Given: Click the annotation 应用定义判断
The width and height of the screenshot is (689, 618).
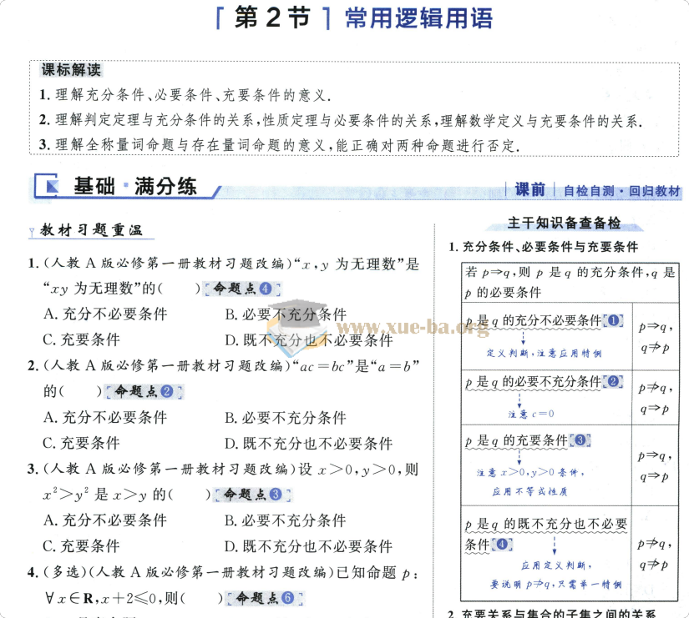Looking at the screenshot, I should (x=556, y=565).
